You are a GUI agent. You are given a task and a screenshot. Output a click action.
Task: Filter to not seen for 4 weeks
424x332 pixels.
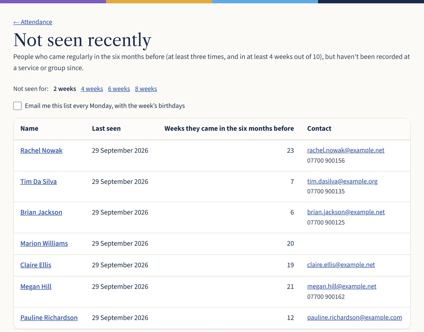click(92, 89)
